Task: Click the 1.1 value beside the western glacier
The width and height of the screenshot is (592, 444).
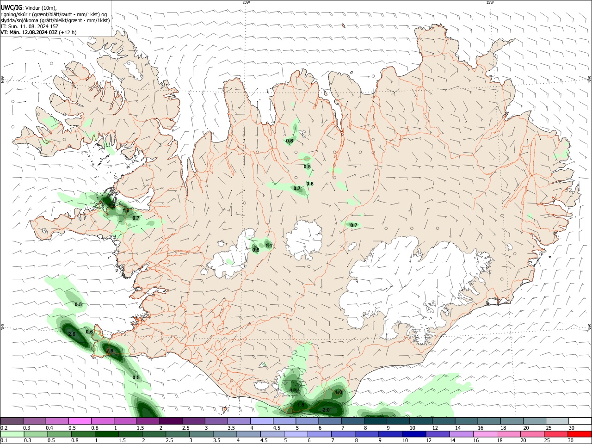Action: click(x=269, y=246)
